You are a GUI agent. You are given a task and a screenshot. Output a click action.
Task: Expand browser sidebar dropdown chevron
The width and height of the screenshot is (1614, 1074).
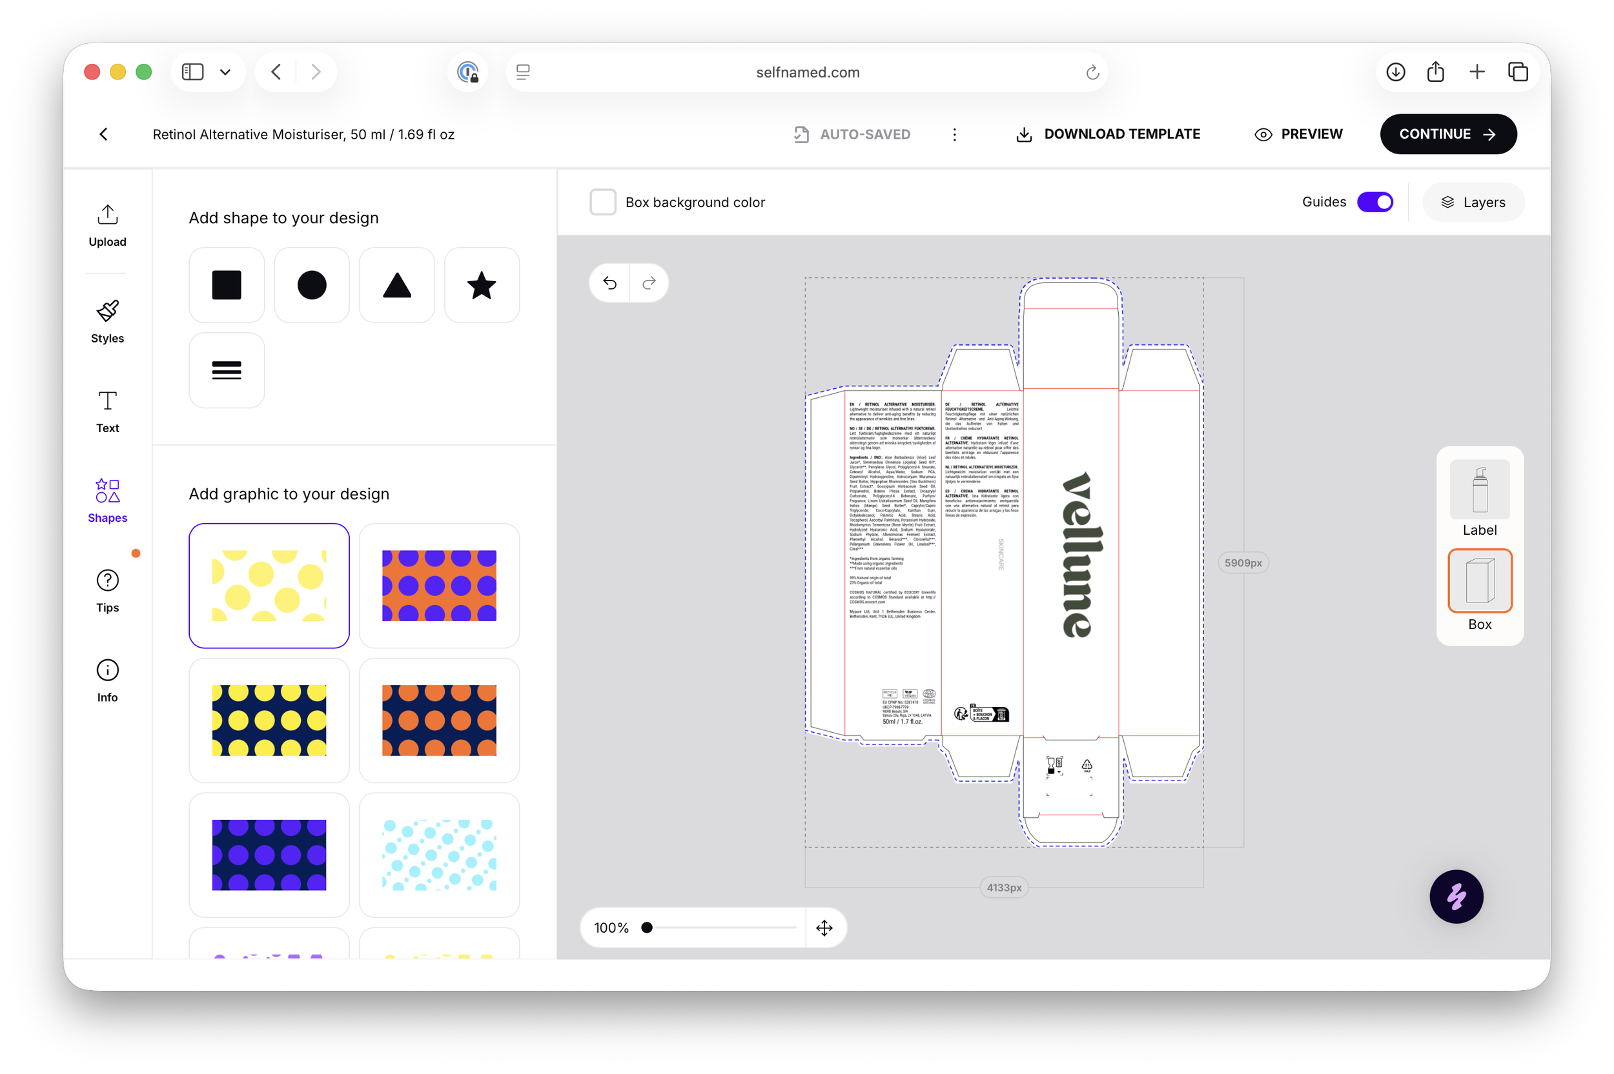point(225,72)
